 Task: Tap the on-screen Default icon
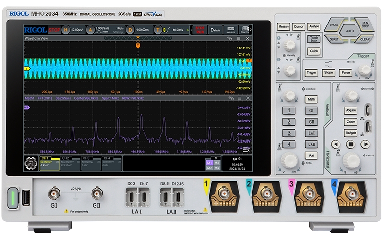[215, 30]
